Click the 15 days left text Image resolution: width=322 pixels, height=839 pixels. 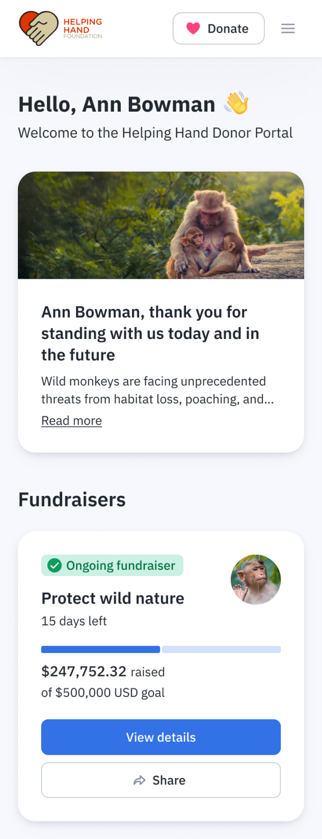(74, 621)
